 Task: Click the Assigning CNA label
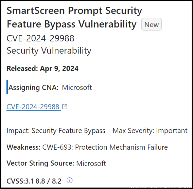[x=33, y=88]
